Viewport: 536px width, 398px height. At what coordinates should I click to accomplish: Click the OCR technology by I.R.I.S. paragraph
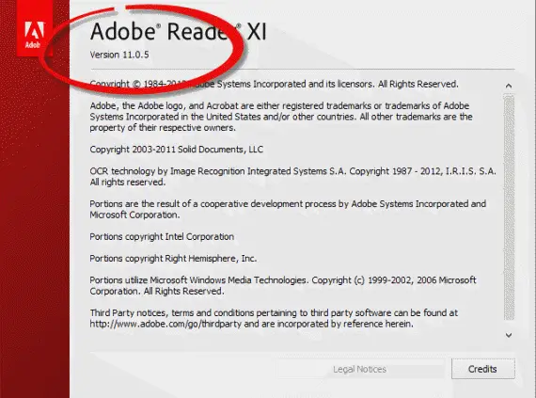293,177
